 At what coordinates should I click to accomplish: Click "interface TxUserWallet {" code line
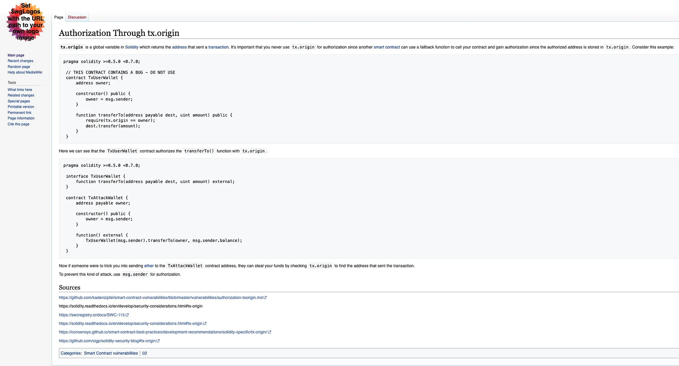pyautogui.click(x=95, y=177)
